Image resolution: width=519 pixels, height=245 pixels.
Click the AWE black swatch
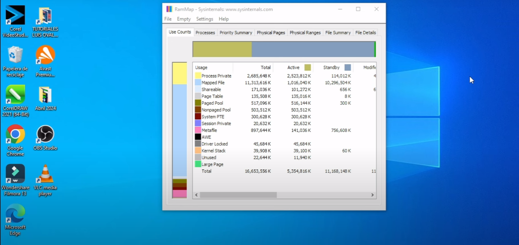click(198, 137)
